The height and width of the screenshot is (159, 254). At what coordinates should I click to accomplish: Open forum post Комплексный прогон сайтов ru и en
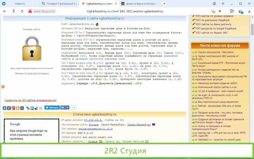217,87
